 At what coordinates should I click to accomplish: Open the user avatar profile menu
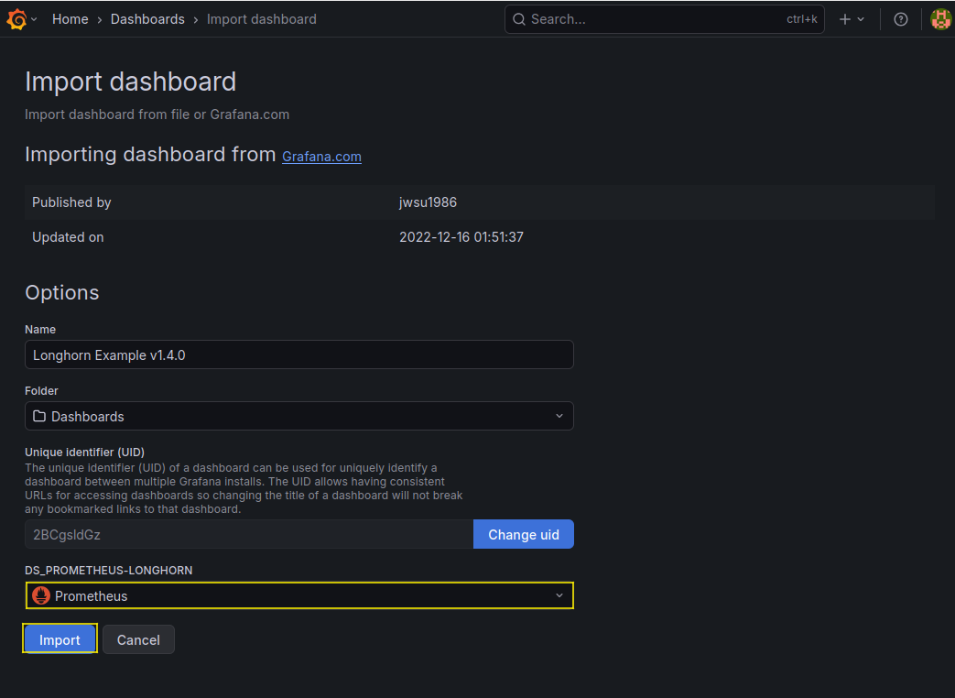940,19
